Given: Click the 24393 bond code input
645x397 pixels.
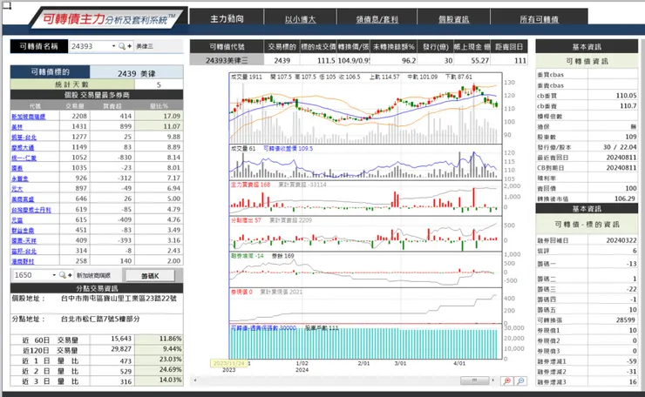Looking at the screenshot, I should point(90,46).
